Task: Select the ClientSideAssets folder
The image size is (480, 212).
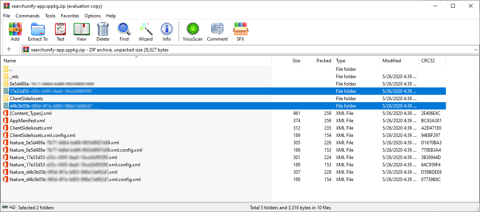Action: 26,99
